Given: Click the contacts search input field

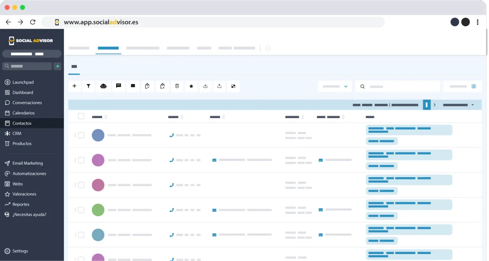Looking at the screenshot, I should pyautogui.click(x=398, y=86).
